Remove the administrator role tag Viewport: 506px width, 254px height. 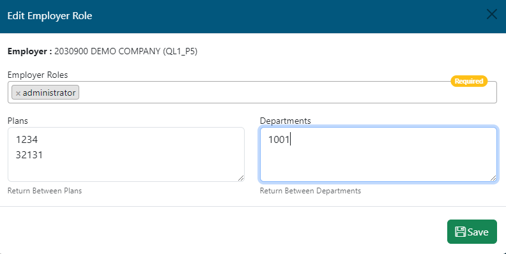pos(18,93)
